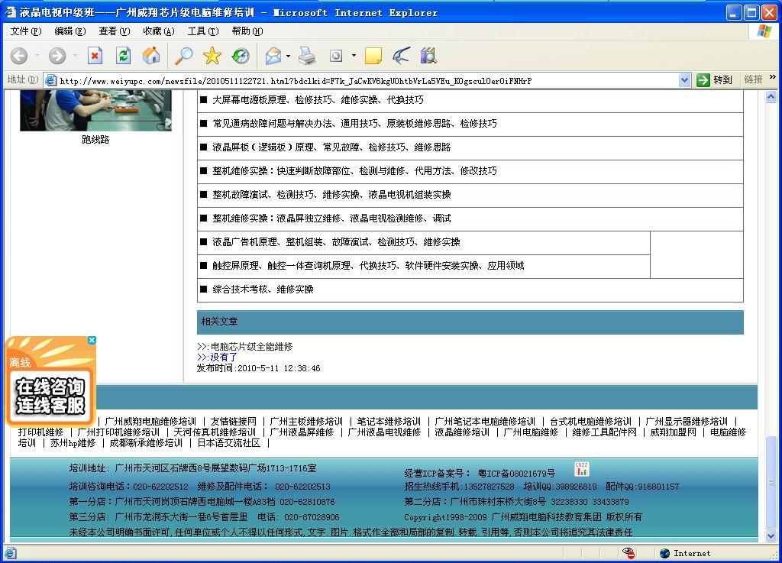The height and width of the screenshot is (563, 782).
Task: Click the CNZZ statistics icon in footer
Action: [x=582, y=469]
